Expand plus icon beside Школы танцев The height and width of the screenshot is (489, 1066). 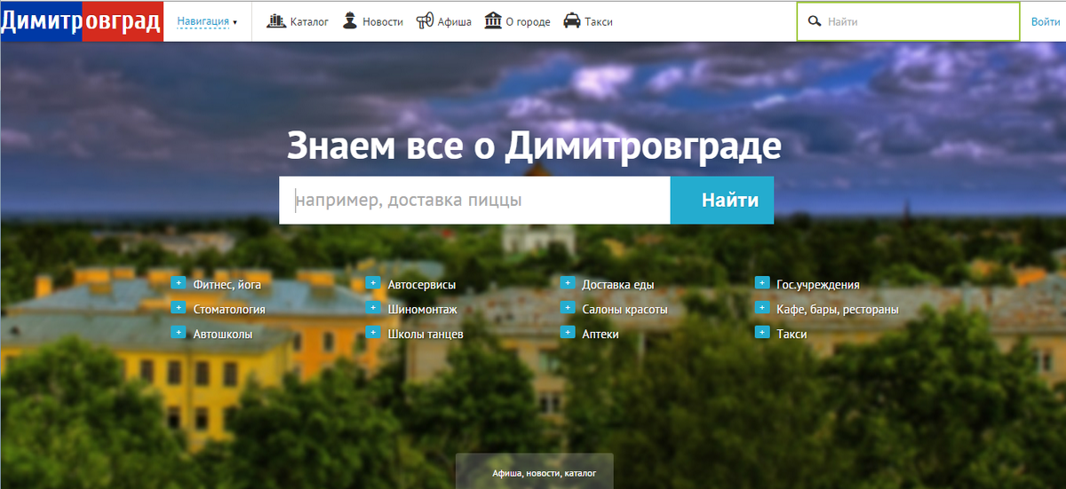[372, 333]
